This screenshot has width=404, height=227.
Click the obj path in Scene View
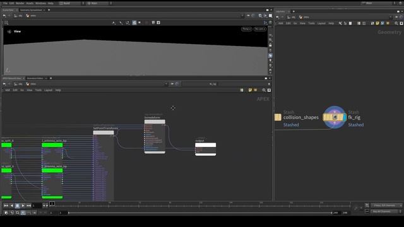click(x=18, y=16)
